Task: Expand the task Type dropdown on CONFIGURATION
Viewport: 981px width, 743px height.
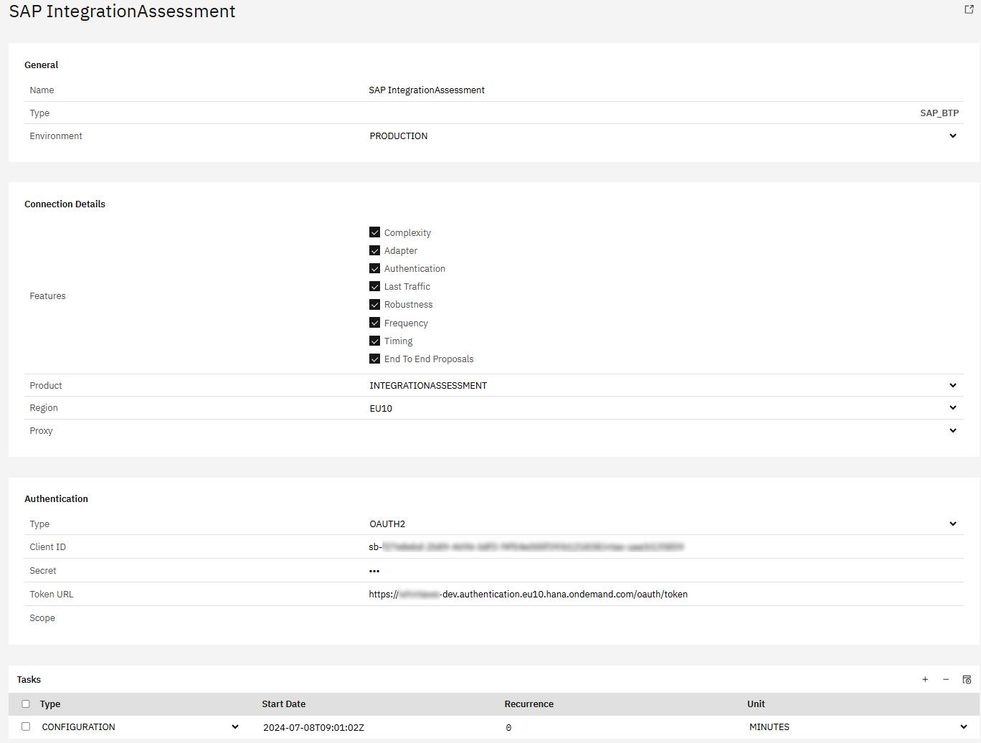Action: (x=235, y=727)
